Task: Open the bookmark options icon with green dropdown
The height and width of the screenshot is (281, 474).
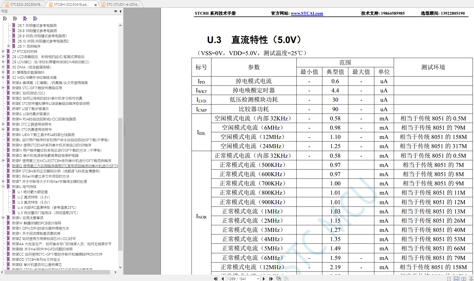Action: 35,19
